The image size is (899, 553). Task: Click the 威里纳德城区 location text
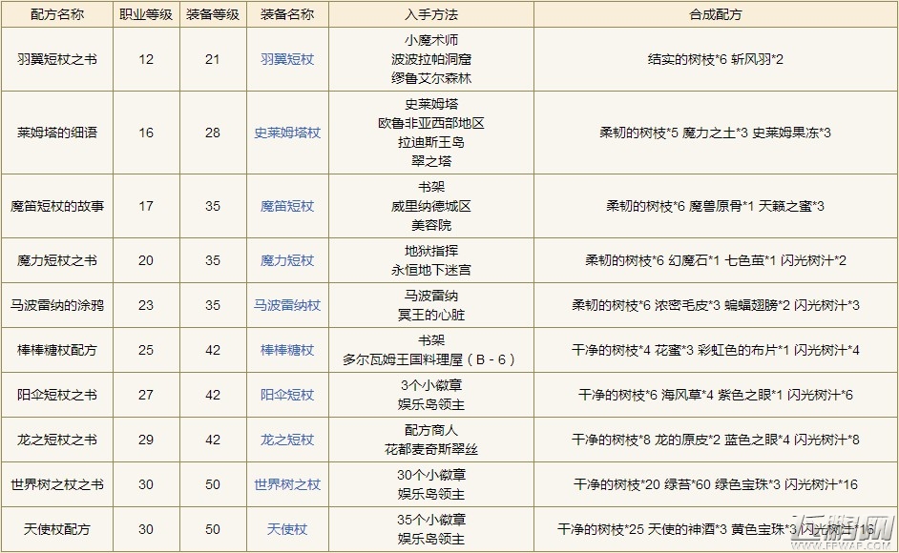431,206
